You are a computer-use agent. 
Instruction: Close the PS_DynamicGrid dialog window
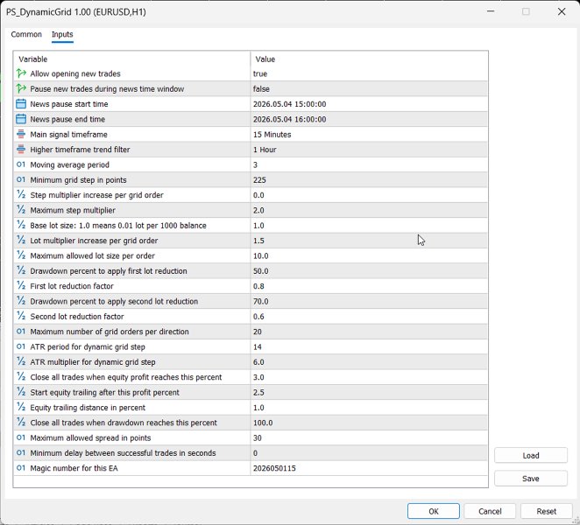tap(561, 11)
